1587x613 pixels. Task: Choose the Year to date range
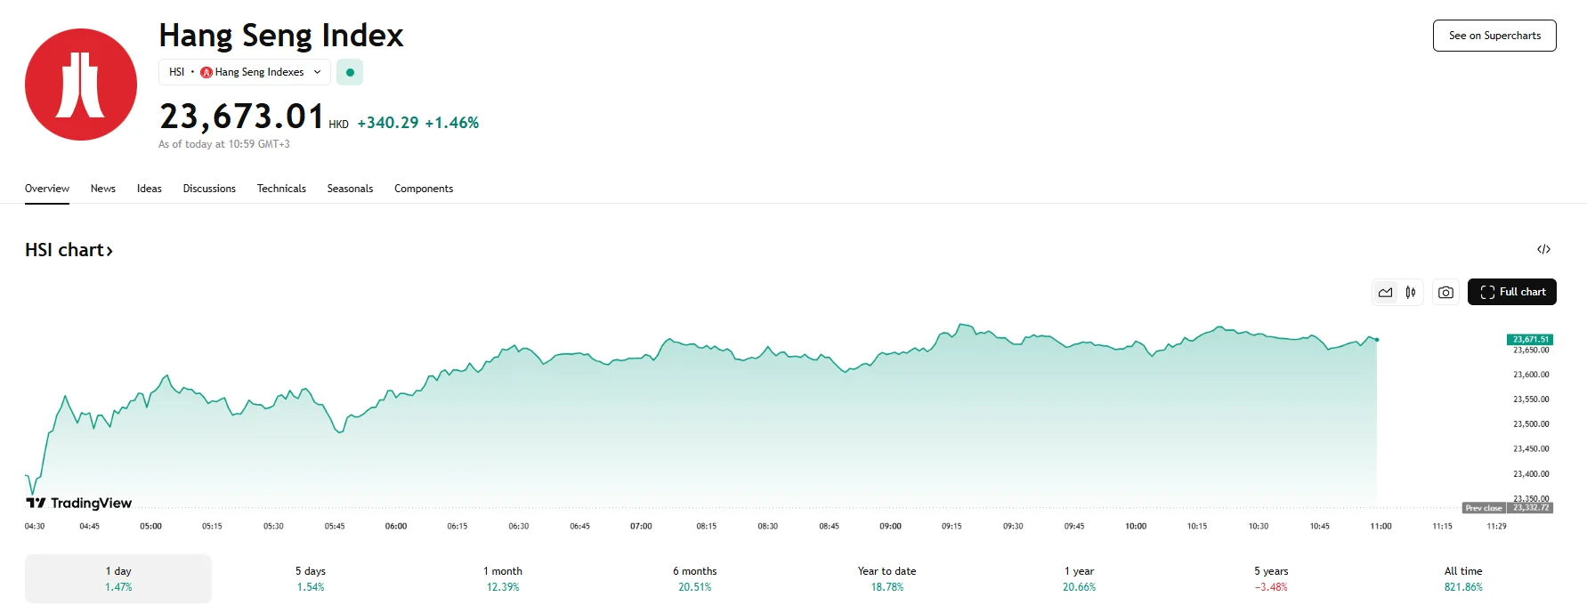click(887, 578)
